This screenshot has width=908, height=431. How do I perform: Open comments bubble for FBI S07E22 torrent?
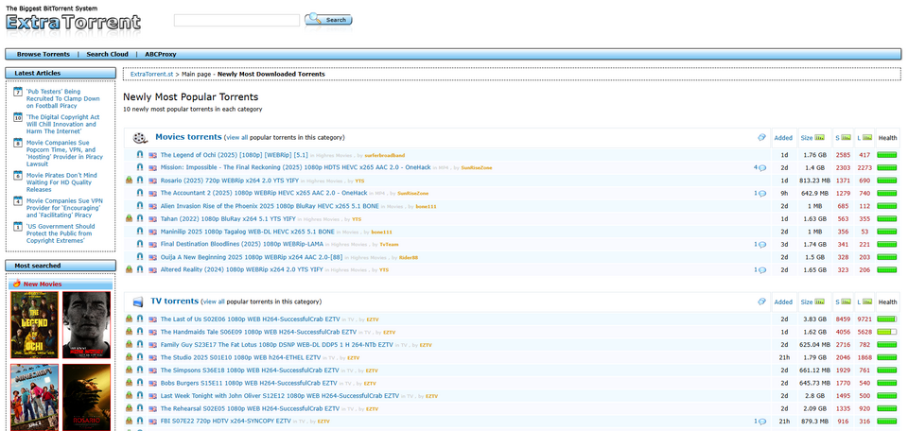coord(762,422)
